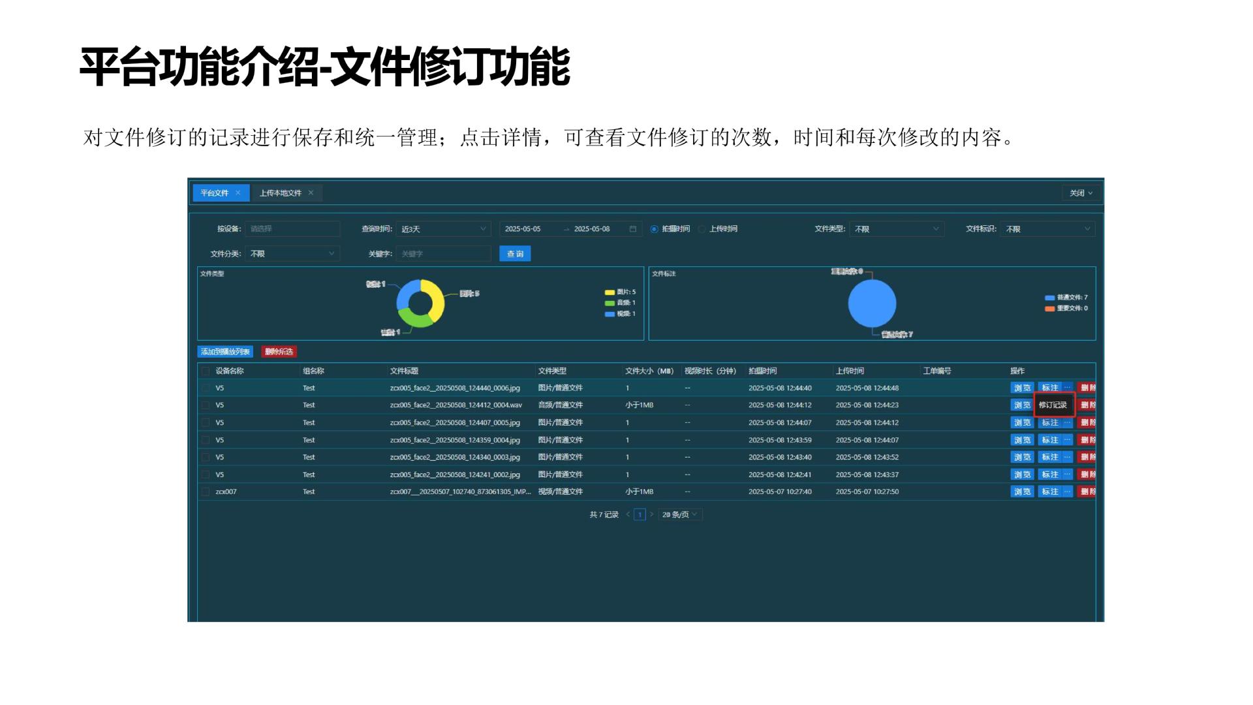This screenshot has height=705, width=1253.
Task: Open the 20 条/页 page size dropdown
Action: pos(680,514)
